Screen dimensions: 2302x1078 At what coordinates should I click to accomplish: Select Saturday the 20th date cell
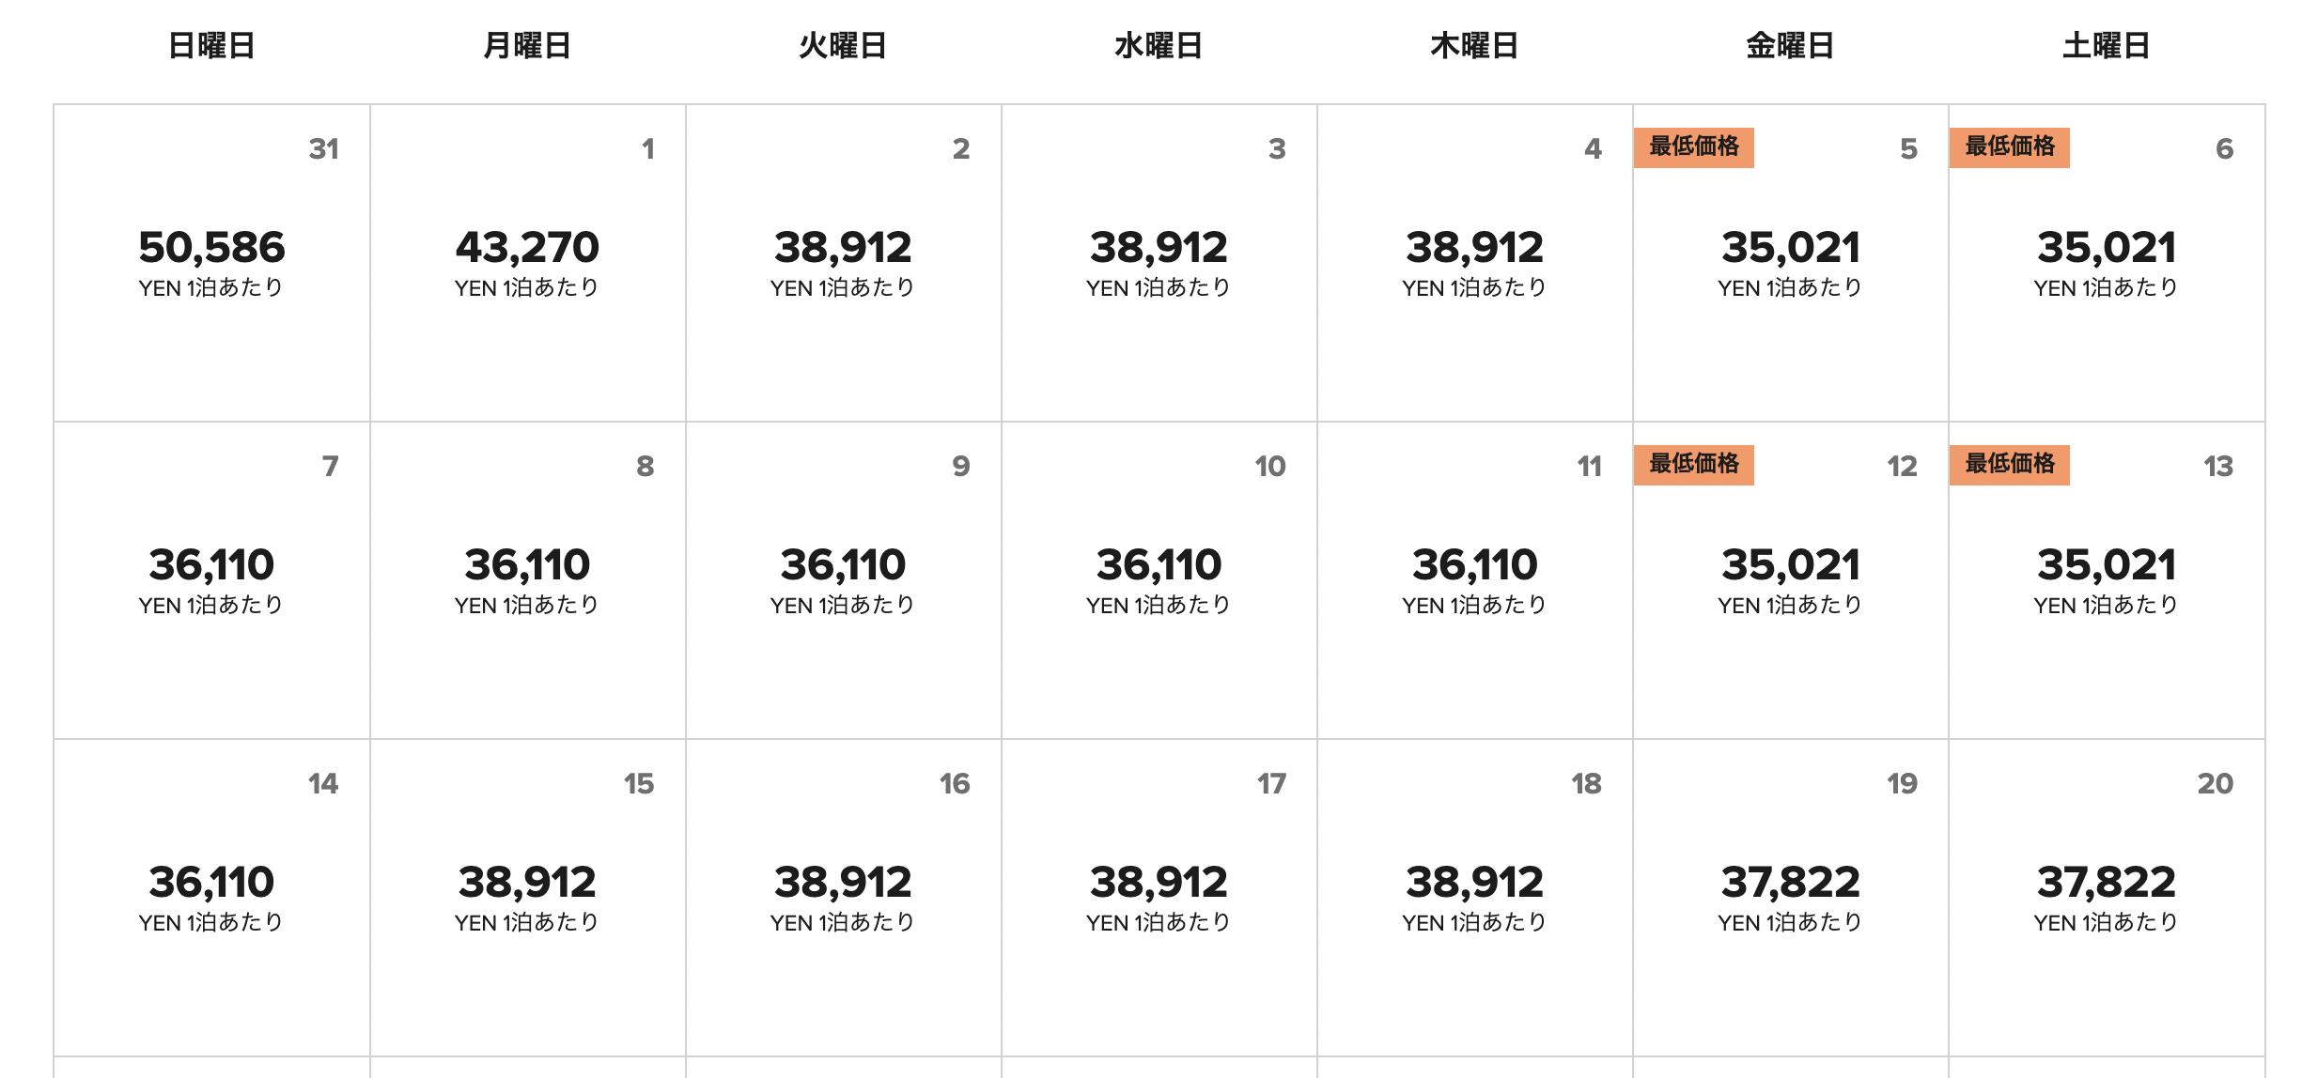coord(2107,898)
